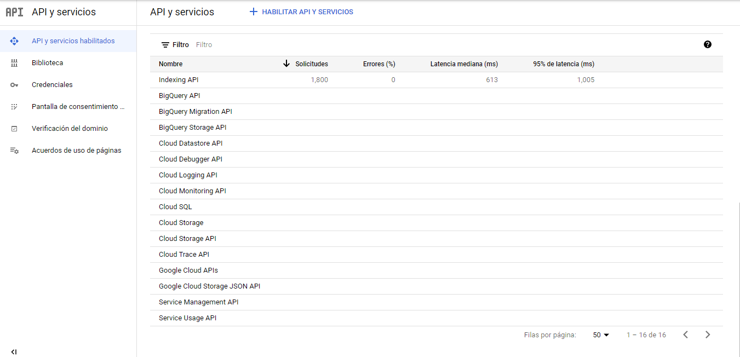740x357 pixels.
Task: Focus the Filtro filter input field
Action: pos(446,45)
